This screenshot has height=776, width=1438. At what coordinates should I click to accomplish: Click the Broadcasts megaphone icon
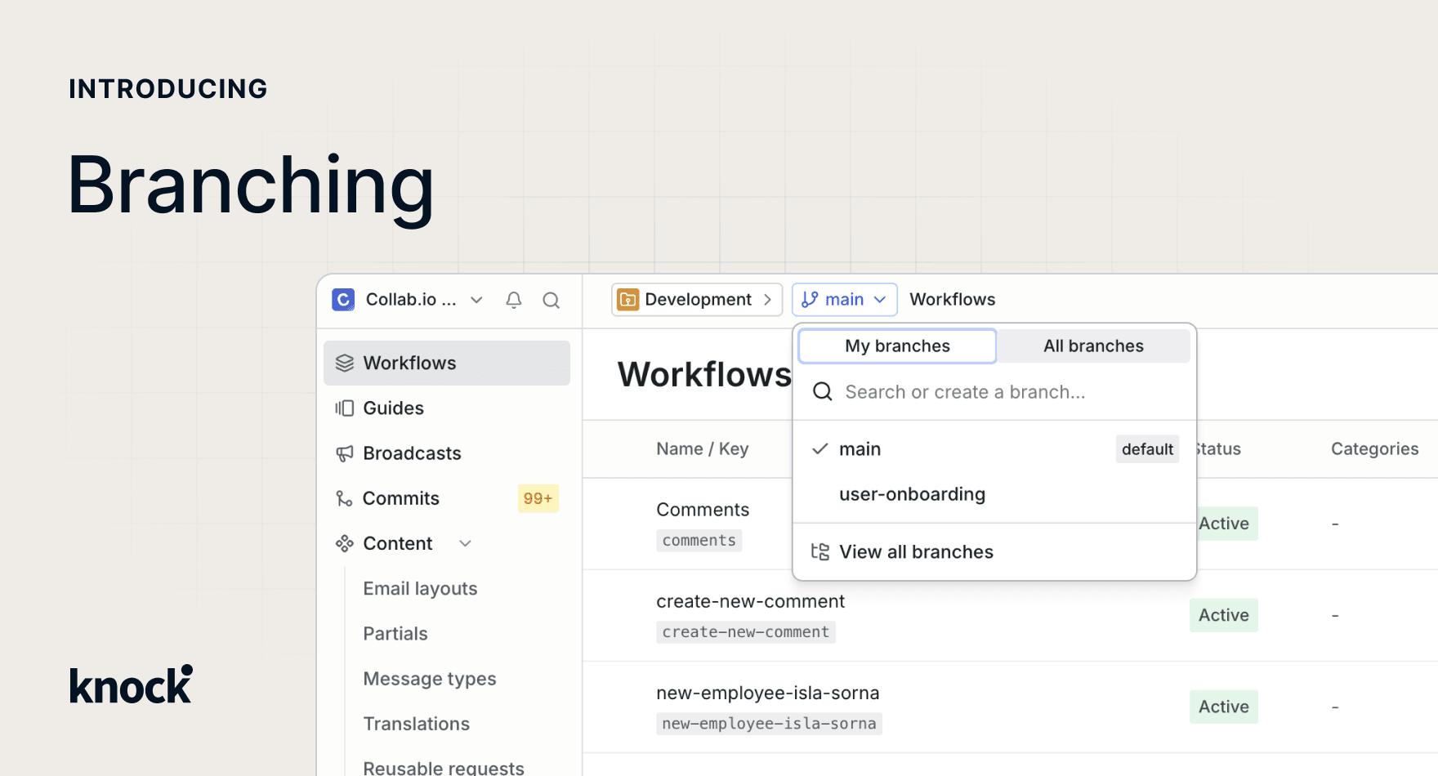click(344, 453)
